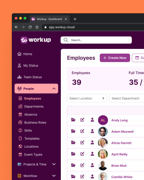144x180 pixels.
Task: Click the Workup logo in the sidebar
Action: click(x=36, y=40)
